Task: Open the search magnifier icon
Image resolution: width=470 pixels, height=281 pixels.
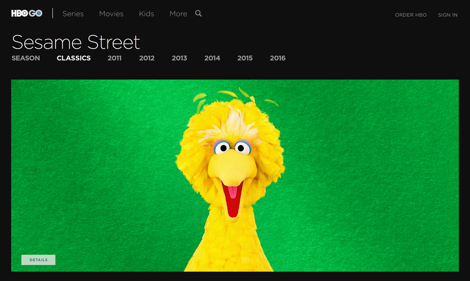Action: [198, 13]
